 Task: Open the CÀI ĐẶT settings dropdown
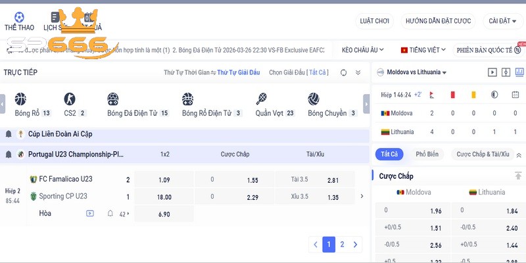[x=504, y=21]
